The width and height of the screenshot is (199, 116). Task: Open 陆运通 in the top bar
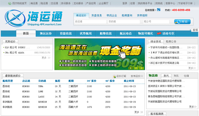[44, 4]
